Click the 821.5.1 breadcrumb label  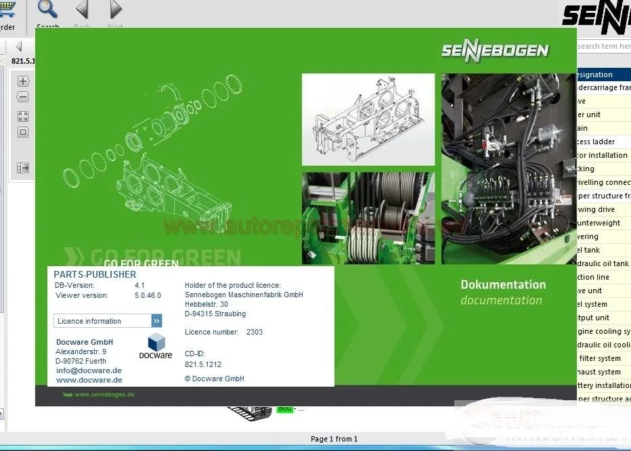coord(23,61)
